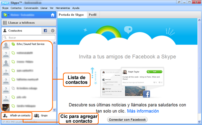Open the recent history clock icon

click(53, 31)
